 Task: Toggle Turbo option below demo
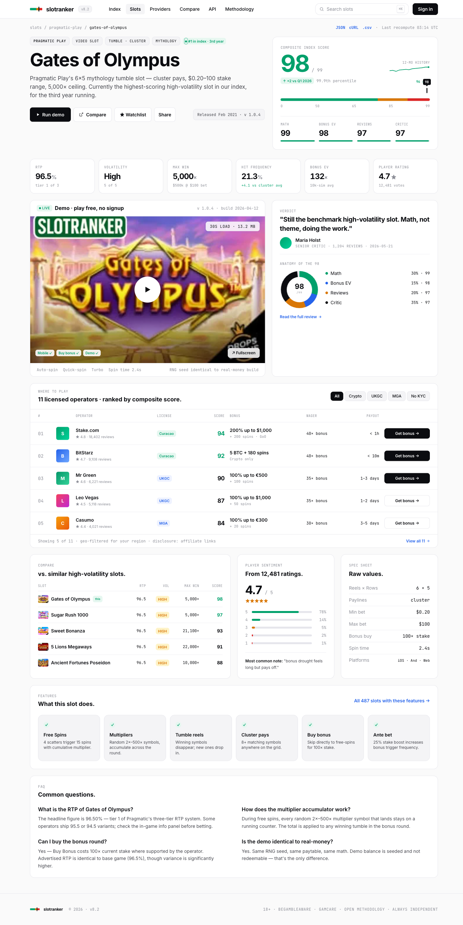[x=97, y=370]
